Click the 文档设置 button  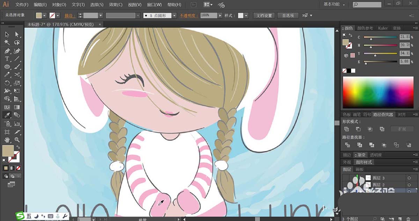click(264, 16)
